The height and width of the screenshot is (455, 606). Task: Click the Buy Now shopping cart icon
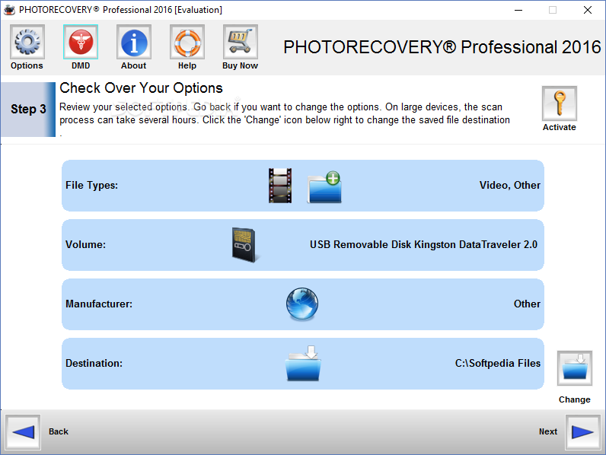[241, 42]
